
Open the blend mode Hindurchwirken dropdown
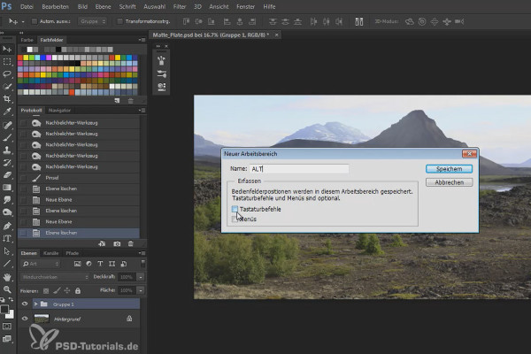coord(55,277)
